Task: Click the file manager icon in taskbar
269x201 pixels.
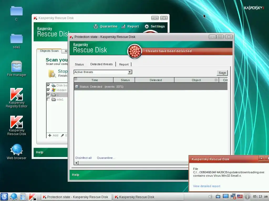Action: click(x=23, y=197)
